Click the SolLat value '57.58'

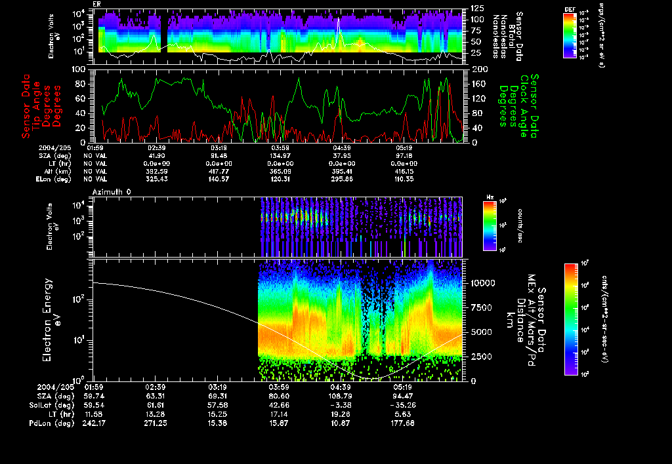218,406
